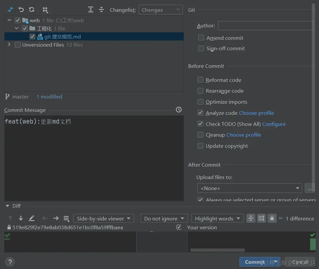Enable Sign-off commit checkbox

point(201,48)
